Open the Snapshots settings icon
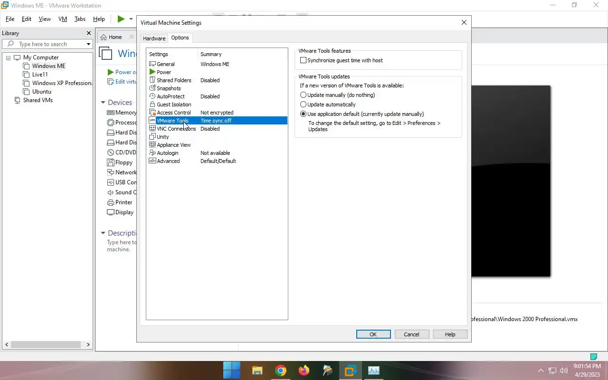 (x=152, y=88)
